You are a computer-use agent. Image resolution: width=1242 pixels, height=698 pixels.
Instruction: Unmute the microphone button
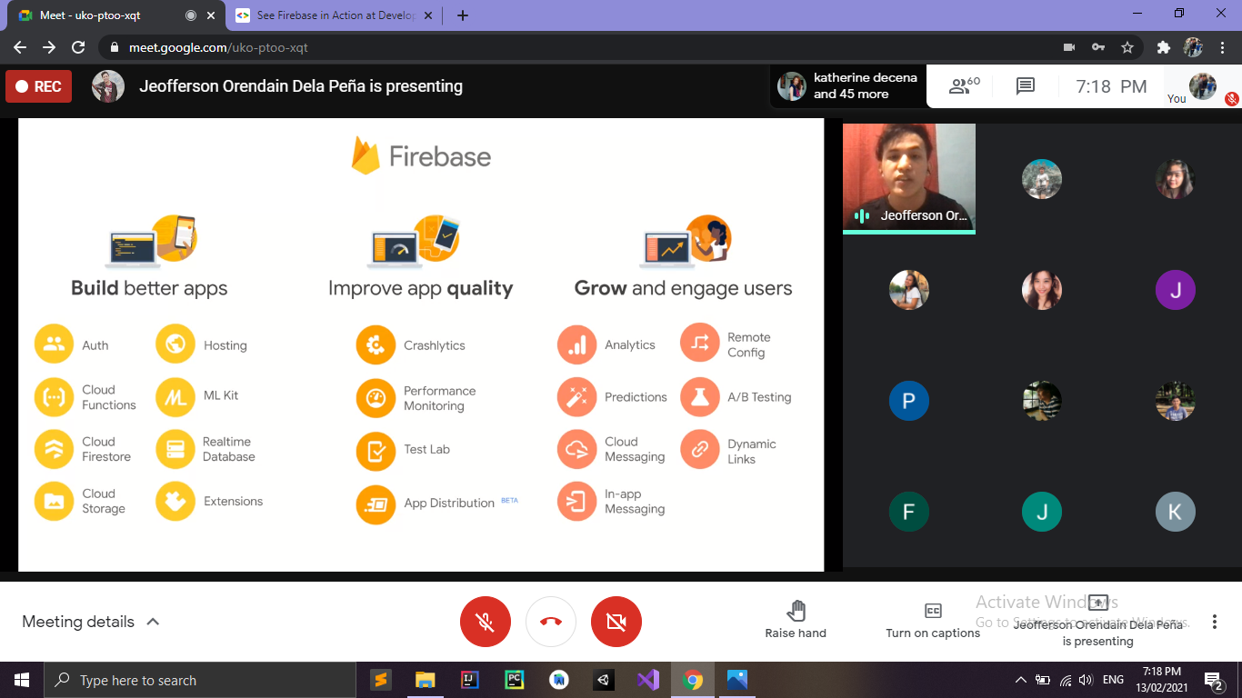point(486,622)
